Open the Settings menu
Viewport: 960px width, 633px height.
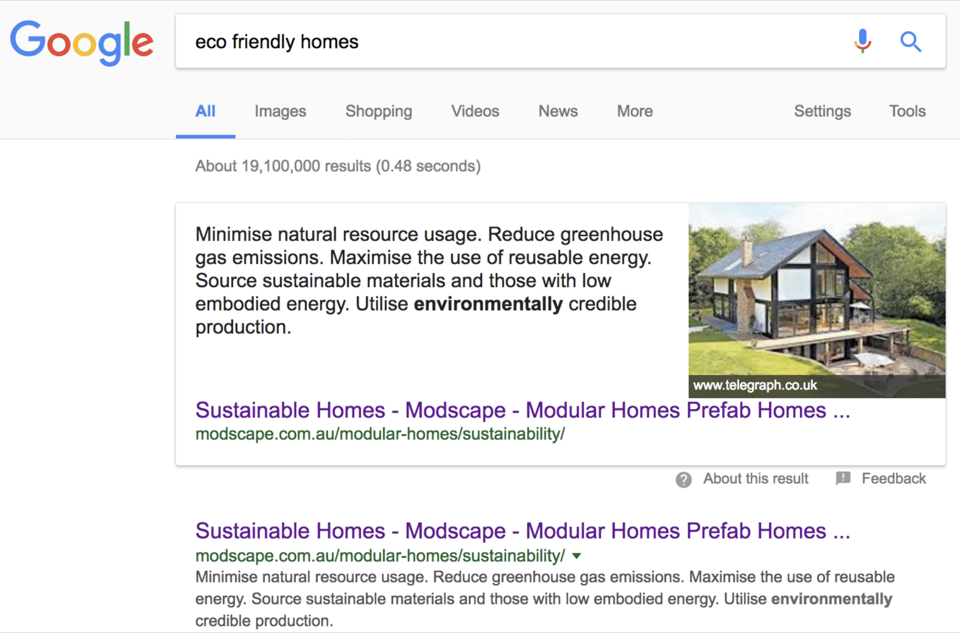tap(822, 111)
